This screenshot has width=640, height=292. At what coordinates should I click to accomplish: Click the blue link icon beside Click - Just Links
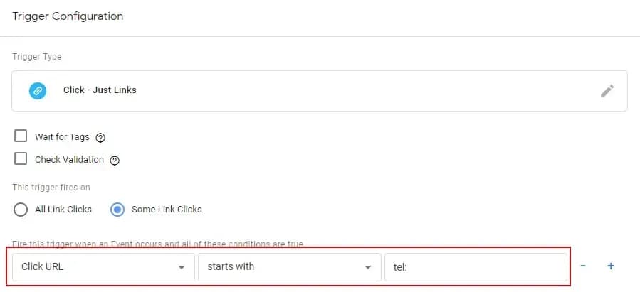tap(38, 91)
